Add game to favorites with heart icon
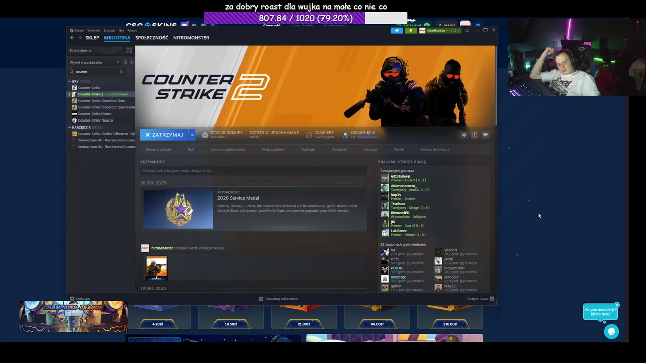This screenshot has width=646, height=363. (x=486, y=135)
